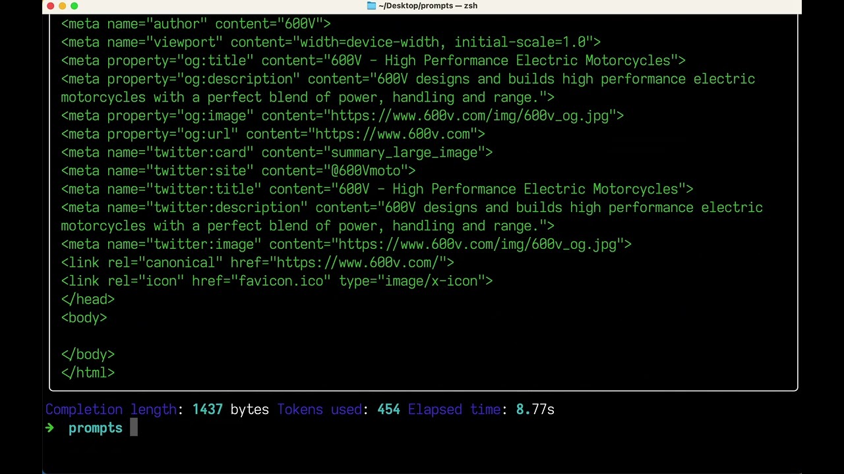844x474 pixels.
Task: Click the og:image URL line
Action: click(x=342, y=116)
